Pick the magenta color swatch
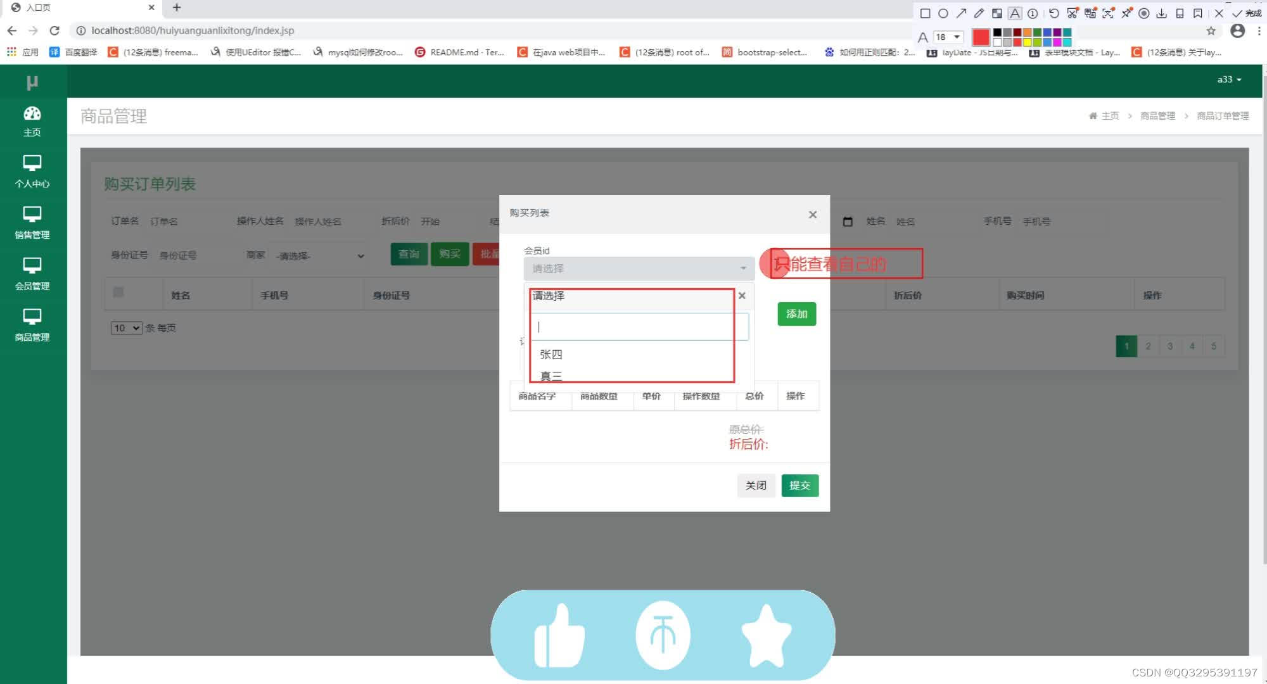This screenshot has width=1267, height=684. click(x=1057, y=42)
